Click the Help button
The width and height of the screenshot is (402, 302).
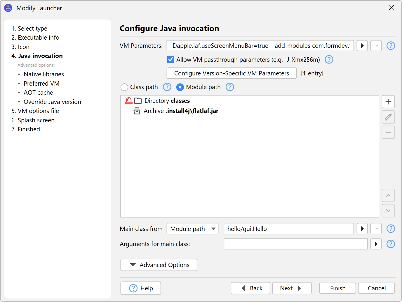[x=141, y=288]
